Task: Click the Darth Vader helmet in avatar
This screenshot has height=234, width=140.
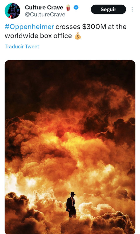Action: point(14,11)
